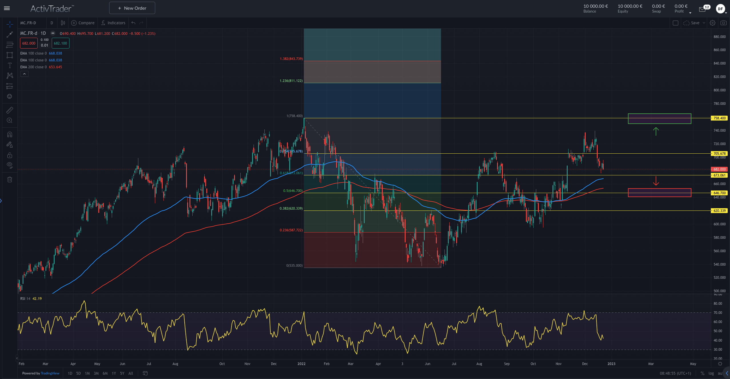Screen dimensions: 730x379
Task: Expand the DF account profile menu
Action: coord(721,9)
